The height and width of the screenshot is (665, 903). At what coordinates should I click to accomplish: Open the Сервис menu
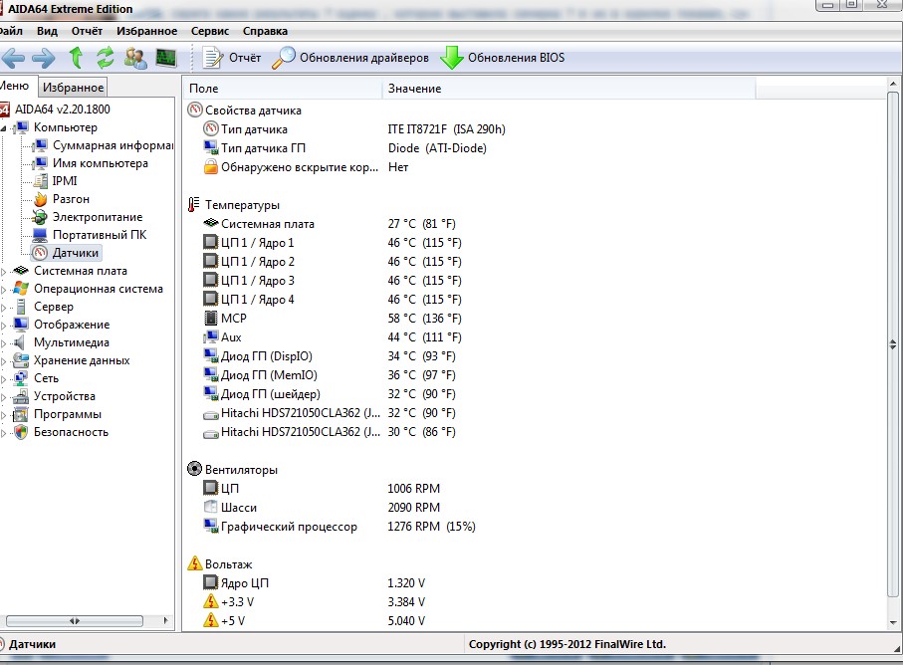[210, 31]
